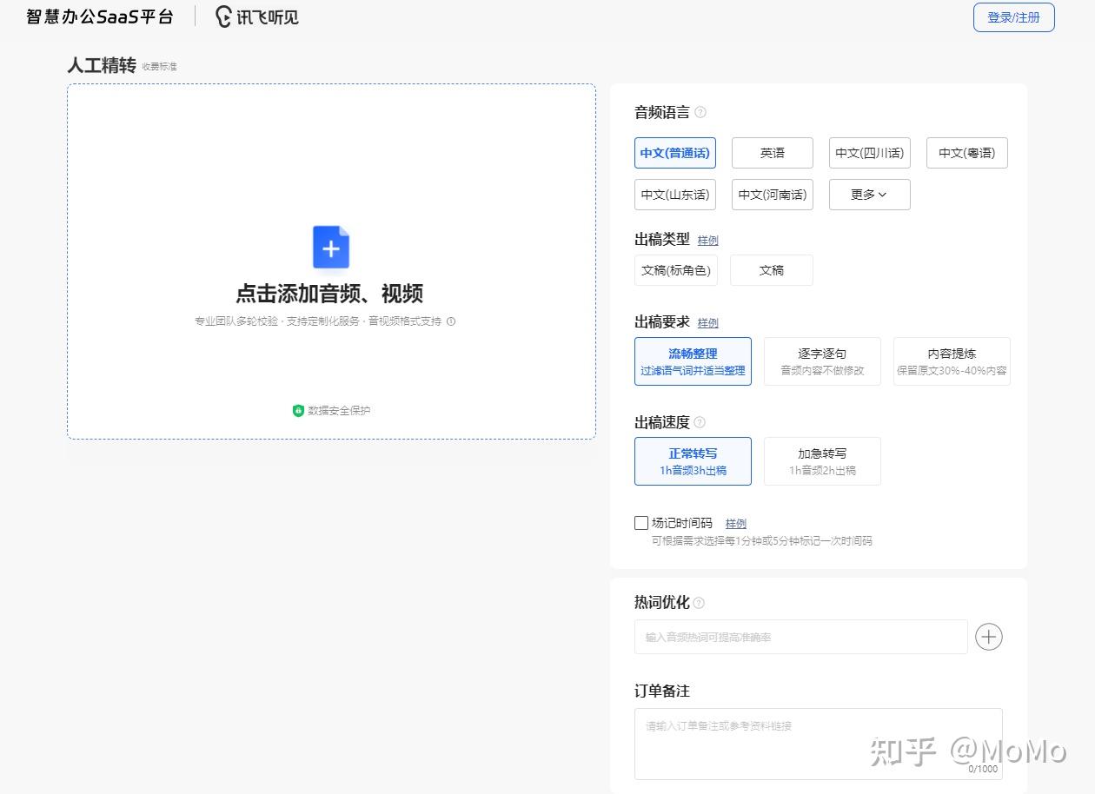Image resolution: width=1095 pixels, height=794 pixels.
Task: Click the 订单备注 textarea
Action: 819,744
